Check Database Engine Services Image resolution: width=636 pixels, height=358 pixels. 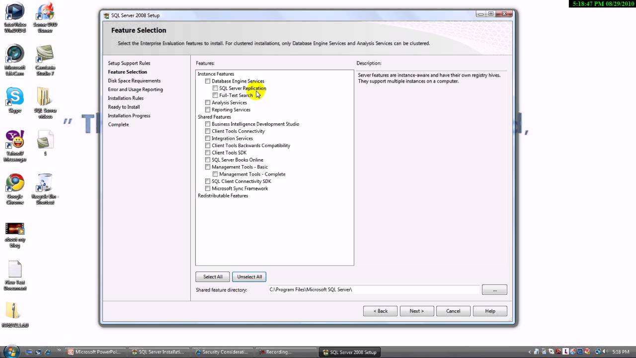(x=208, y=81)
